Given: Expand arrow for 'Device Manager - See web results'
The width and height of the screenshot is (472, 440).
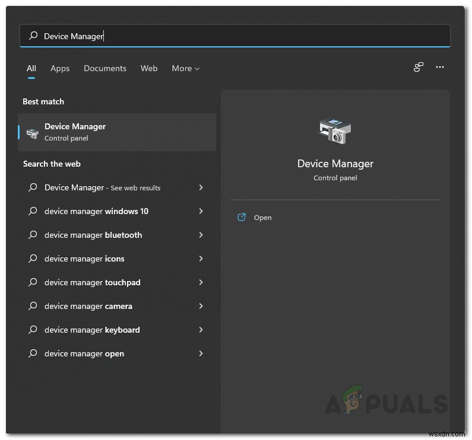Looking at the screenshot, I should 201,187.
